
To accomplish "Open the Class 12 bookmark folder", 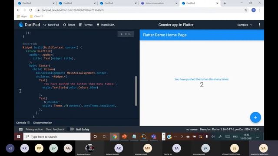I will pos(36,16).
